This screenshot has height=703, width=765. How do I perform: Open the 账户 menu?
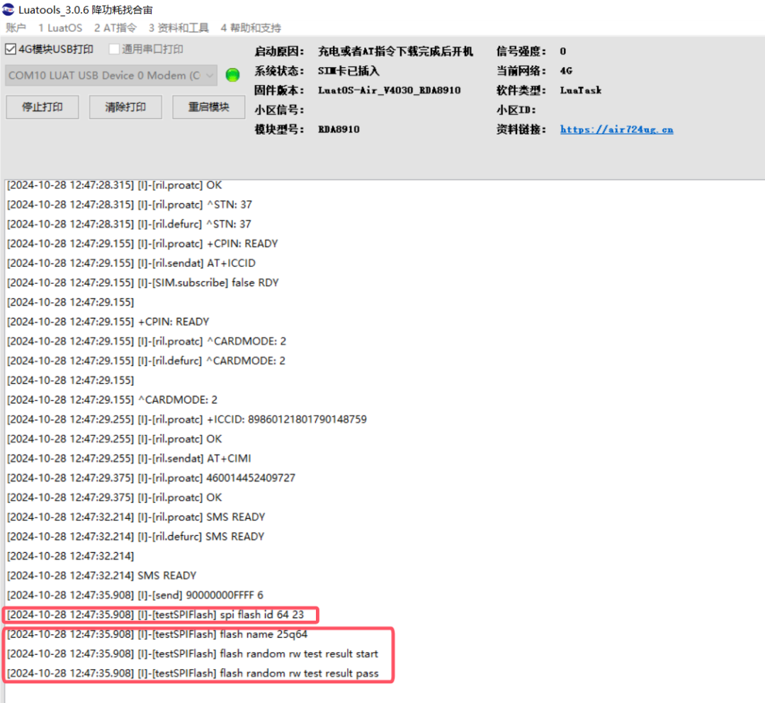pos(16,28)
